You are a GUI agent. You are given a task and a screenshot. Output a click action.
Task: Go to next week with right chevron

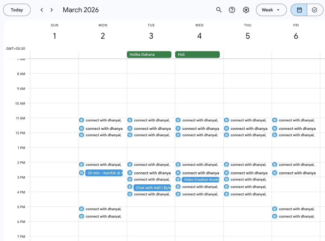coord(51,10)
